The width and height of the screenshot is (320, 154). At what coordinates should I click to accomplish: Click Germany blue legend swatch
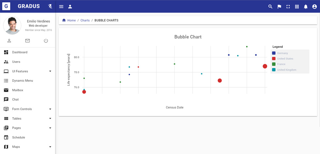(x=274, y=53)
